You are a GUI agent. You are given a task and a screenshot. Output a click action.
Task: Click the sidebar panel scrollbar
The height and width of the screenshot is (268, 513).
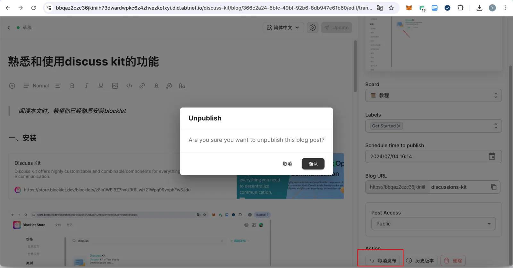coord(510,165)
